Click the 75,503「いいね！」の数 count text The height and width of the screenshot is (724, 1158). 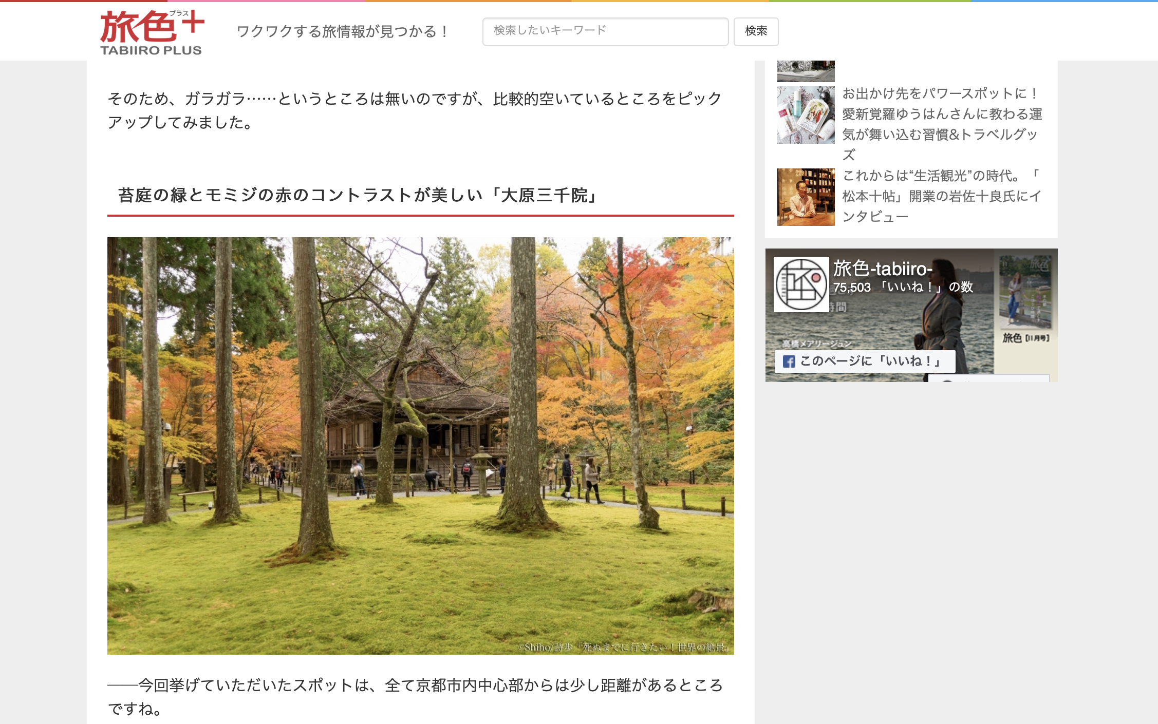pyautogui.click(x=903, y=288)
